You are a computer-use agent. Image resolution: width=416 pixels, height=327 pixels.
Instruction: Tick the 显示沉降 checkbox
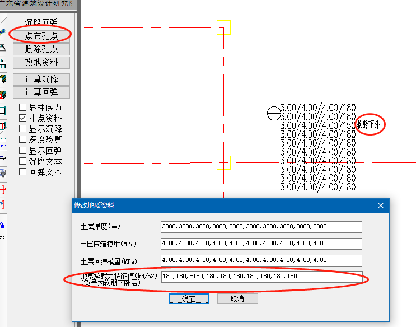(x=23, y=129)
